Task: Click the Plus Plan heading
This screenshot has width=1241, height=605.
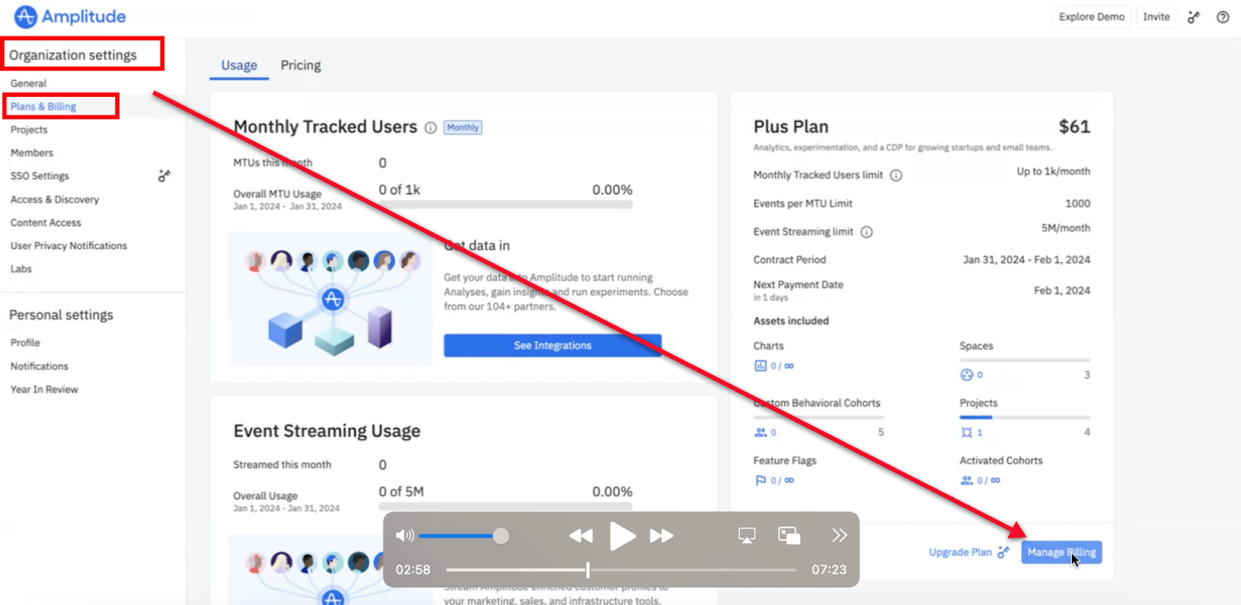Action: (x=791, y=126)
